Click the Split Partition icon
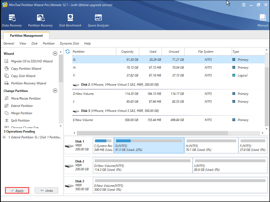Viewport: 270px width, 202px height. point(7,120)
